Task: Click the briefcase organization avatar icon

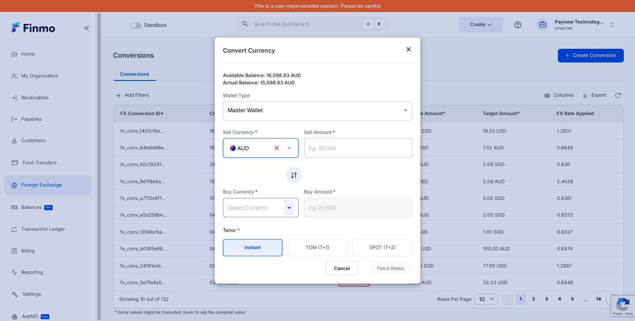Action: (542, 25)
